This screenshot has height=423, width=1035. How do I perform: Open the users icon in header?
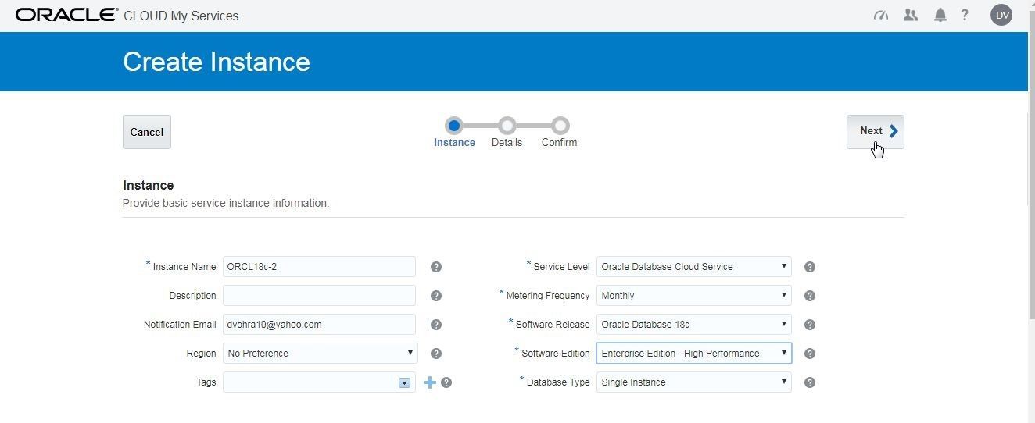[x=910, y=15]
